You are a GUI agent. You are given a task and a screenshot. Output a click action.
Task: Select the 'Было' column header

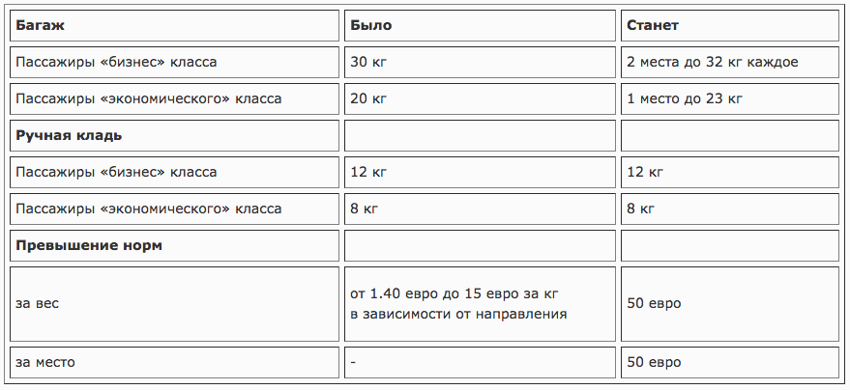[x=480, y=25]
